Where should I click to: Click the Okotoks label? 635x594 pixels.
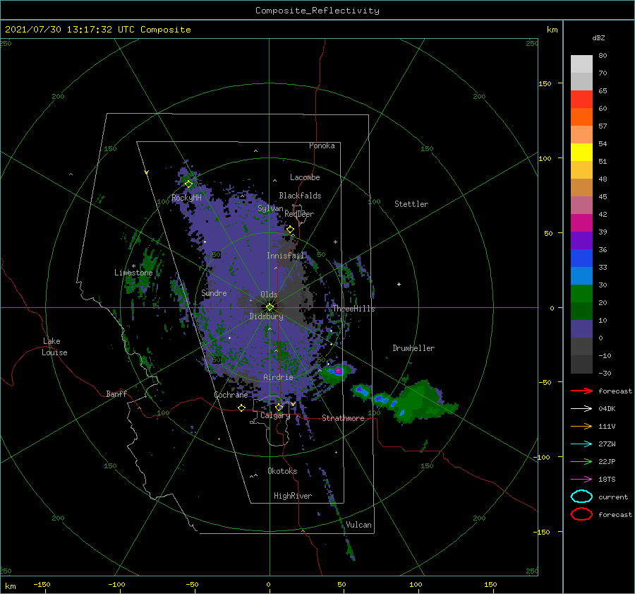click(x=282, y=471)
